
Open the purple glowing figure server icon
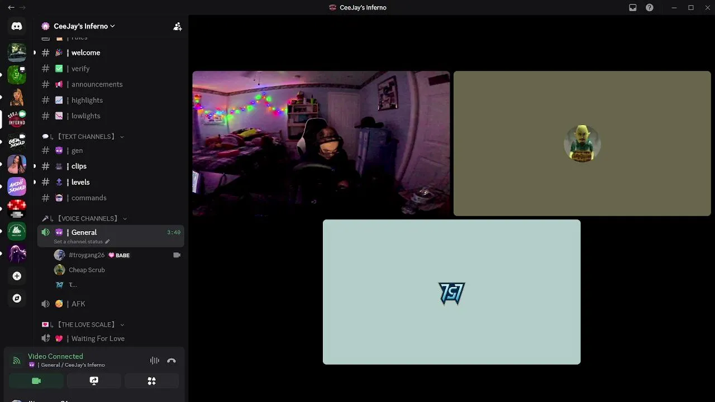(x=17, y=253)
